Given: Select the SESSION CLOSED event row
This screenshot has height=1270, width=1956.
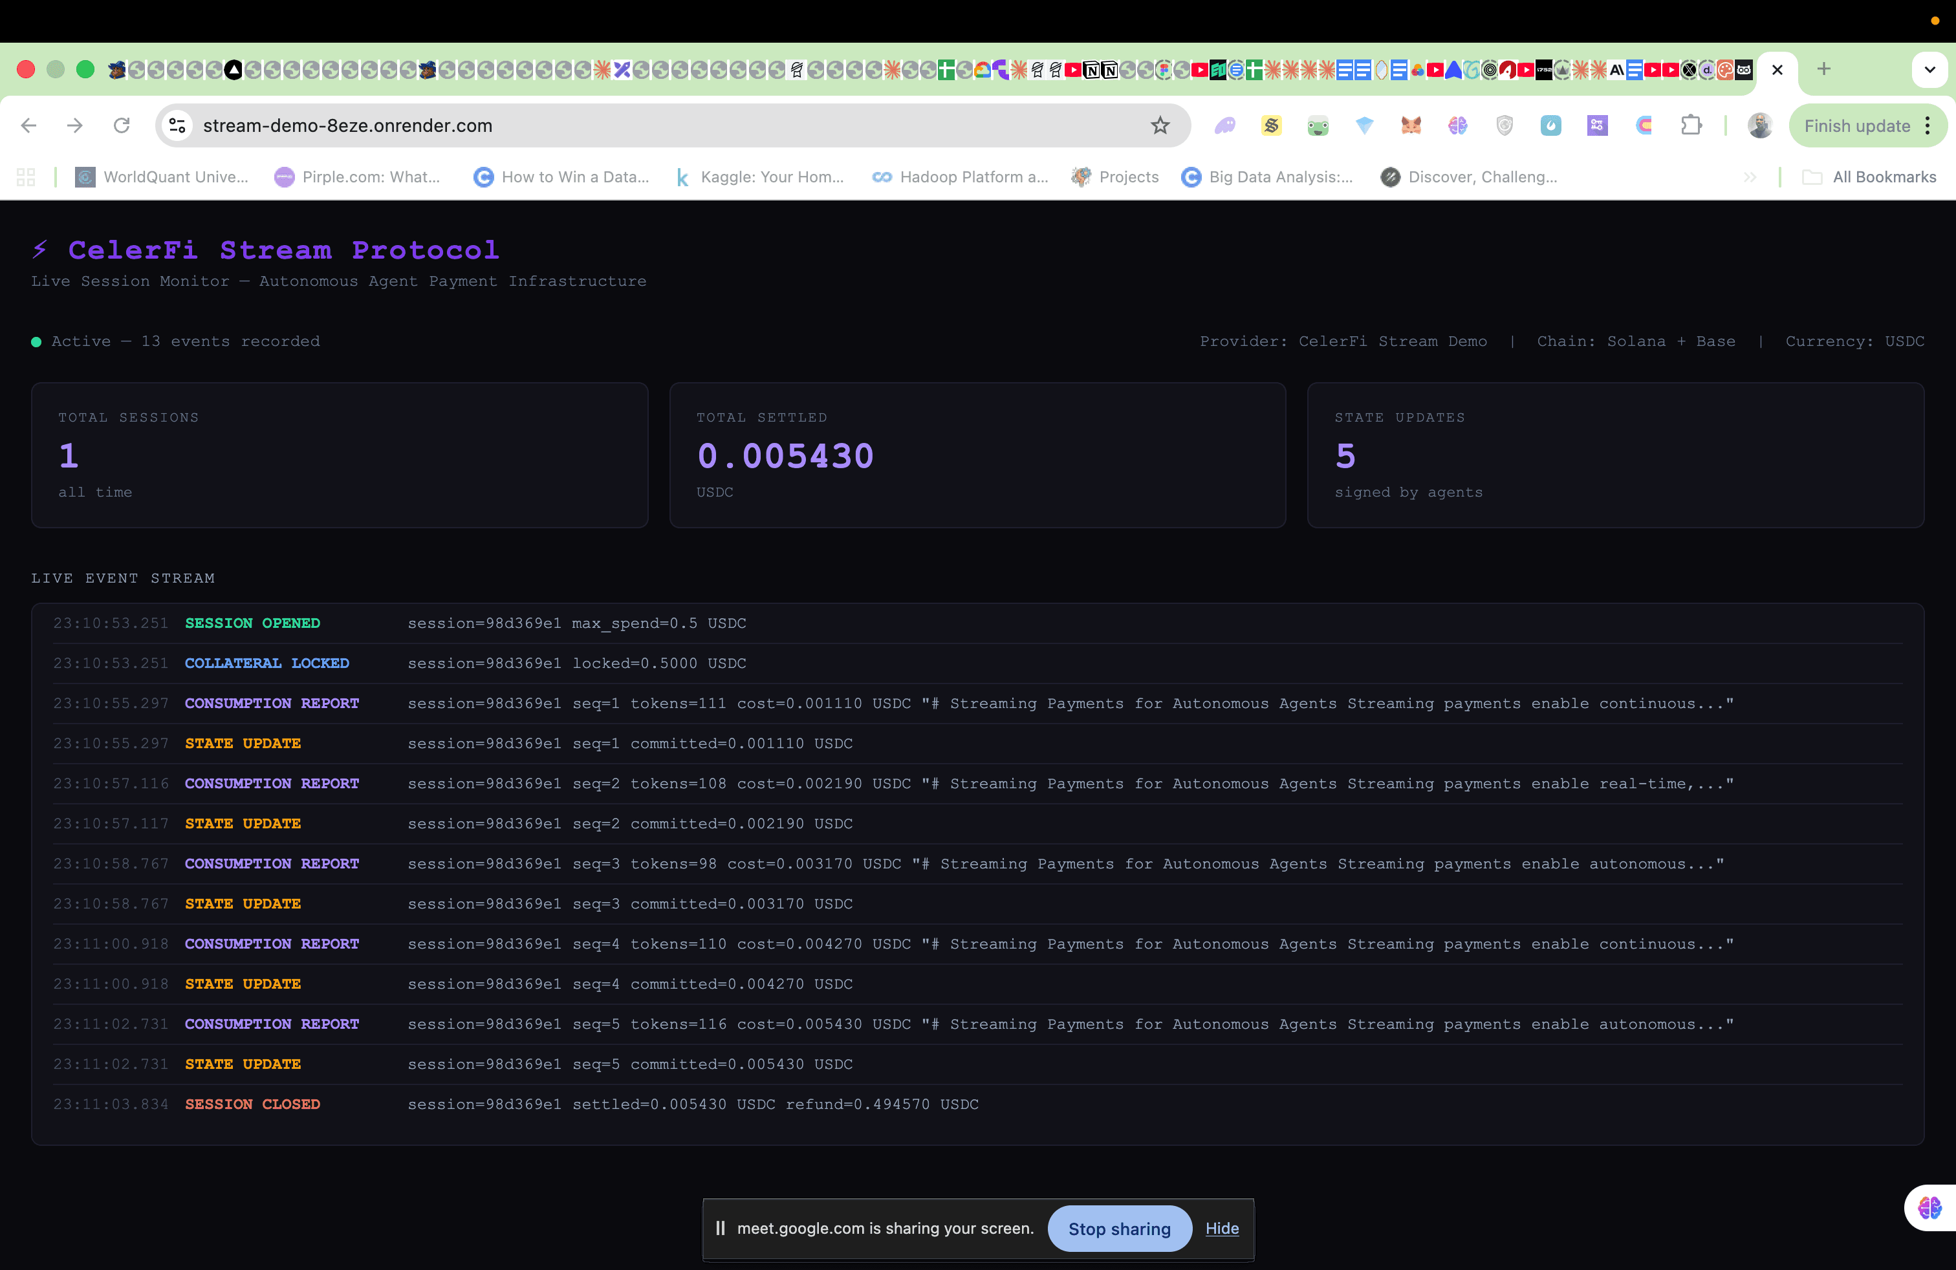Looking at the screenshot, I should click(977, 1104).
